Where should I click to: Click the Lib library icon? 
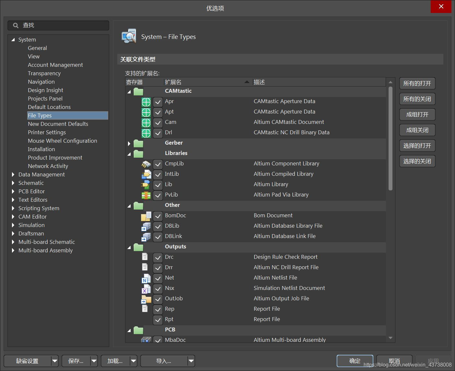pos(146,185)
